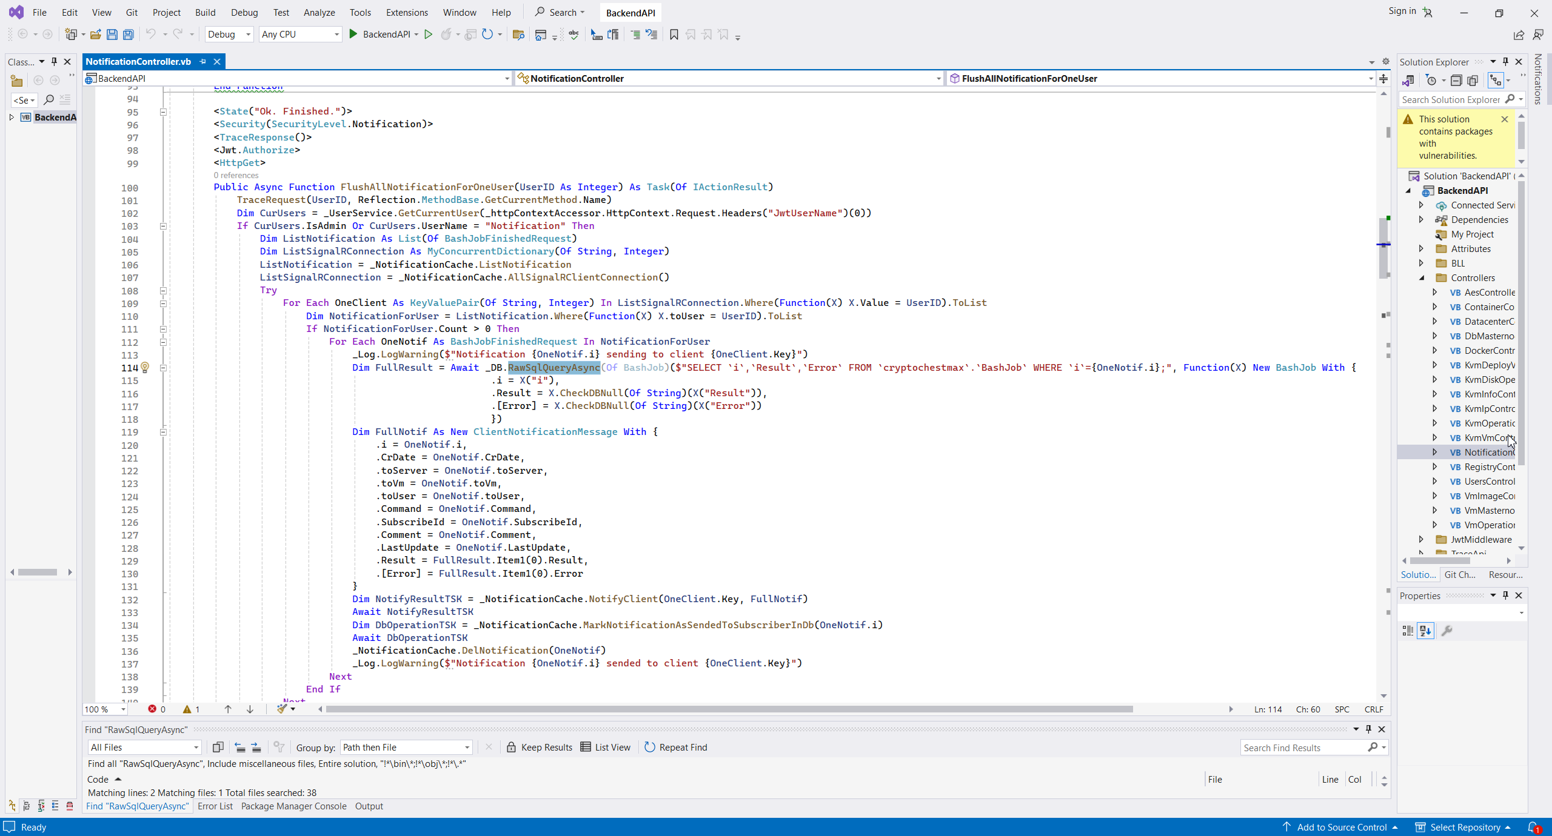Image resolution: width=1552 pixels, height=836 pixels.
Task: Open the Properties wrench icon
Action: [x=1447, y=631]
